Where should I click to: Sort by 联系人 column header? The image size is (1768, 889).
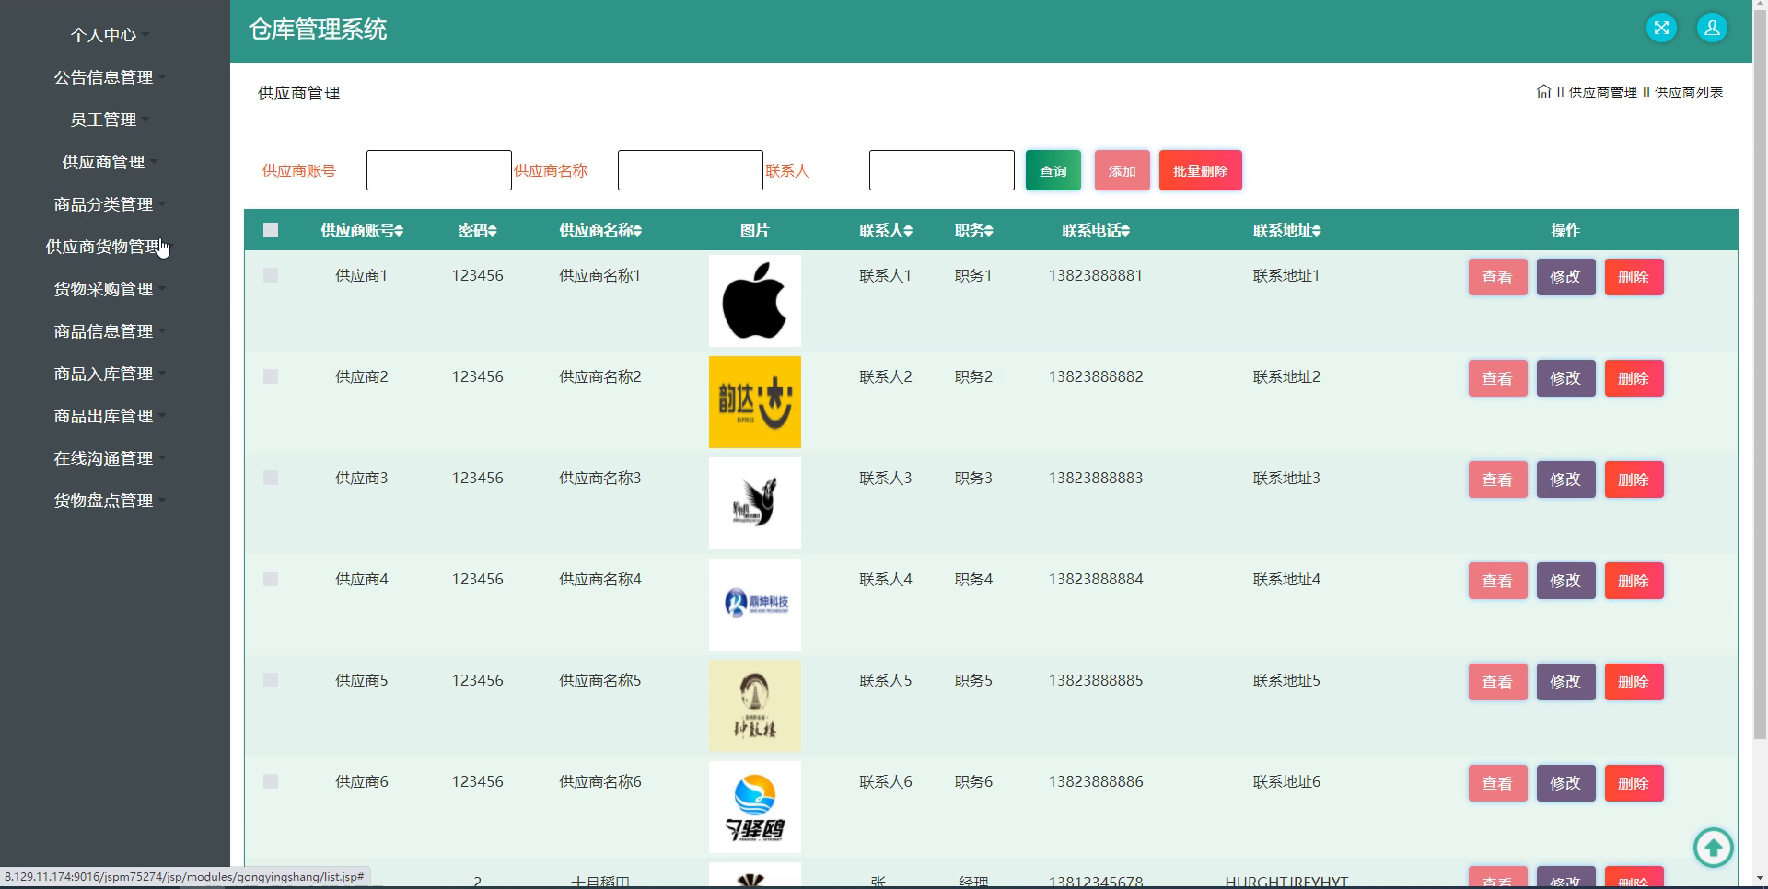pyautogui.click(x=886, y=231)
